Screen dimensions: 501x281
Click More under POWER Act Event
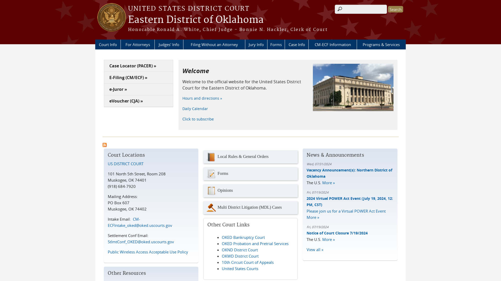313,217
